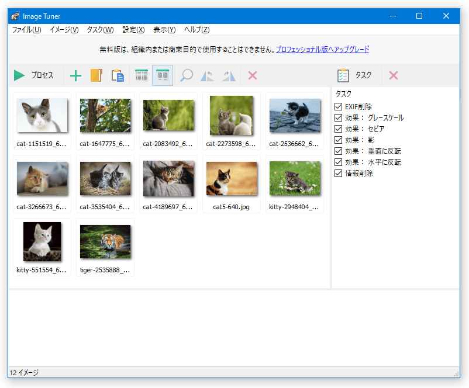
Task: Add images with the green plus icon
Action: point(75,75)
